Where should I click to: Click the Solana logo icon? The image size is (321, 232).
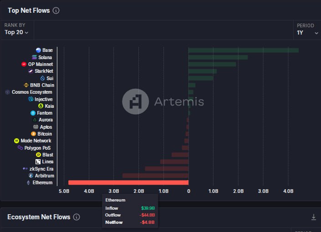(x=35, y=57)
